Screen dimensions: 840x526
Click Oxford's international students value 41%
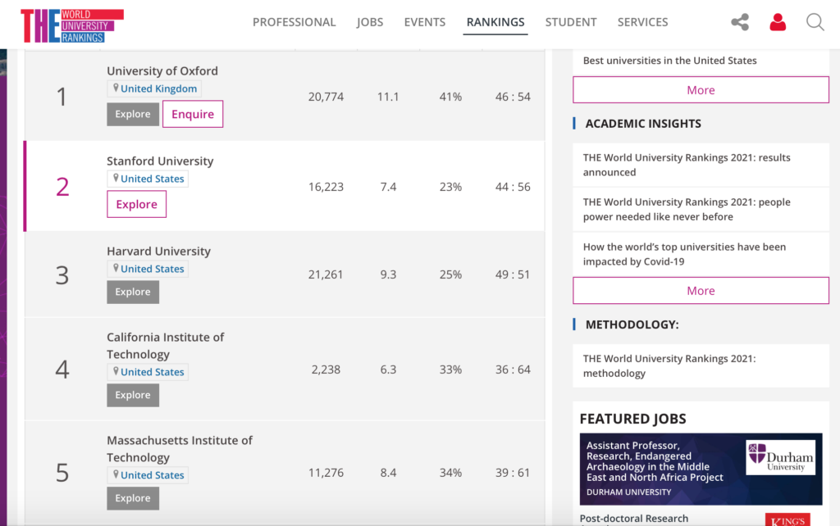[450, 97]
